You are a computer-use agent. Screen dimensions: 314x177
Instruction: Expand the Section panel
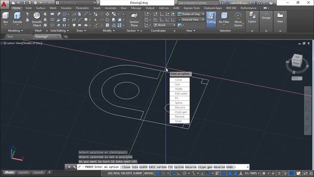pyautogui.click(x=133, y=30)
